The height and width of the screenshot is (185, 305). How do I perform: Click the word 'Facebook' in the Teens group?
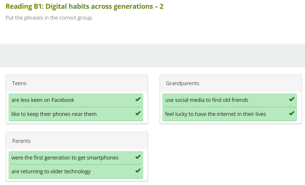pos(63,100)
